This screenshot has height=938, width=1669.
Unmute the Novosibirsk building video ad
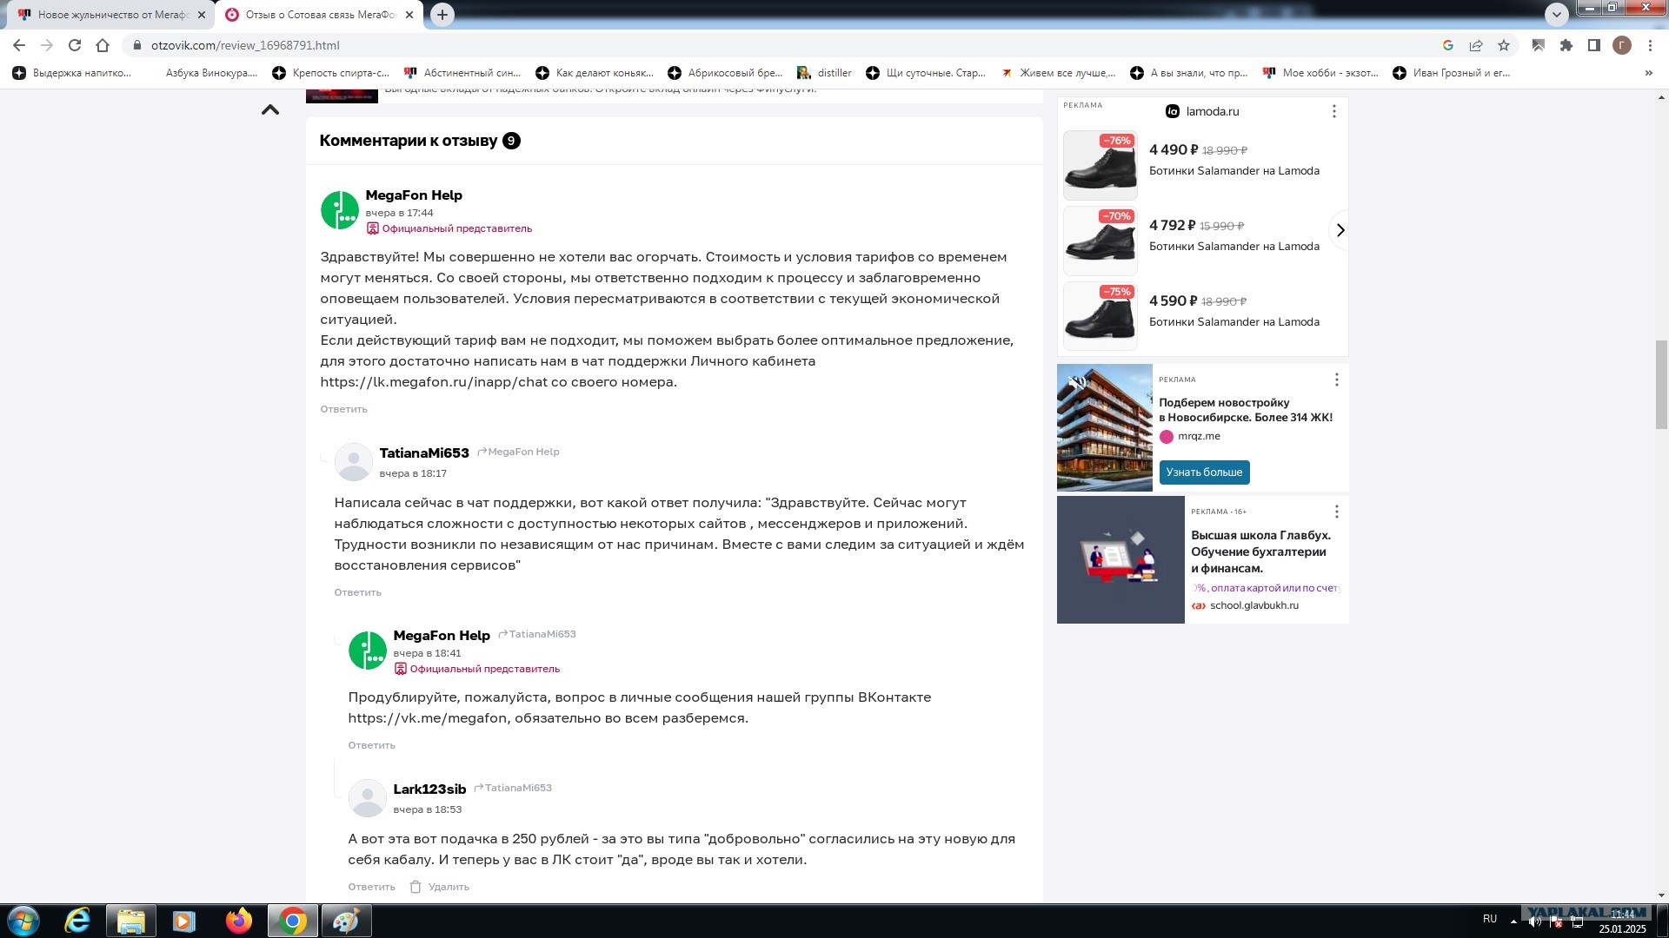click(1078, 382)
